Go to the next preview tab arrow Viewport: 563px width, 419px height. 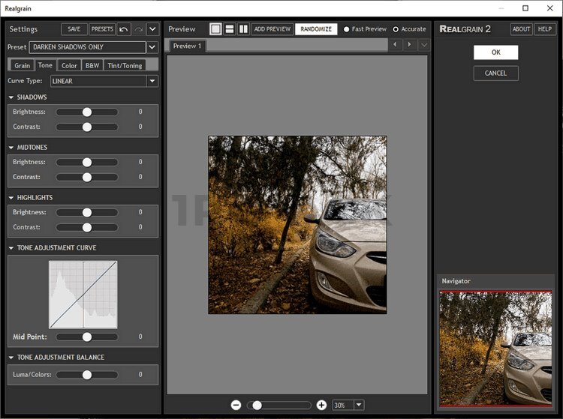click(x=409, y=45)
